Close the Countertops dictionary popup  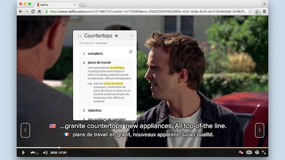click(131, 36)
